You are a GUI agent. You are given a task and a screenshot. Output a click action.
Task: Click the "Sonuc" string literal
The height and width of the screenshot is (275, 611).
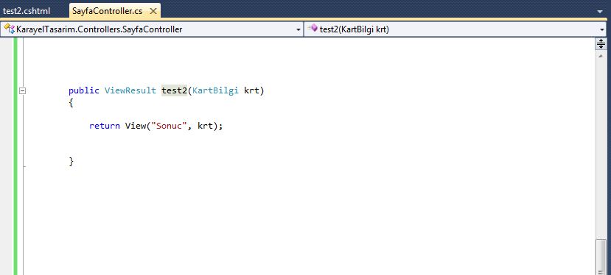point(169,126)
